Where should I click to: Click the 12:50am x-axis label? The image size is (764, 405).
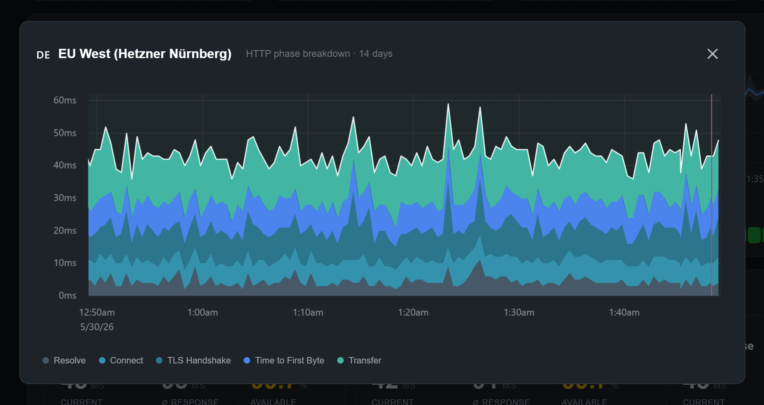click(x=97, y=312)
